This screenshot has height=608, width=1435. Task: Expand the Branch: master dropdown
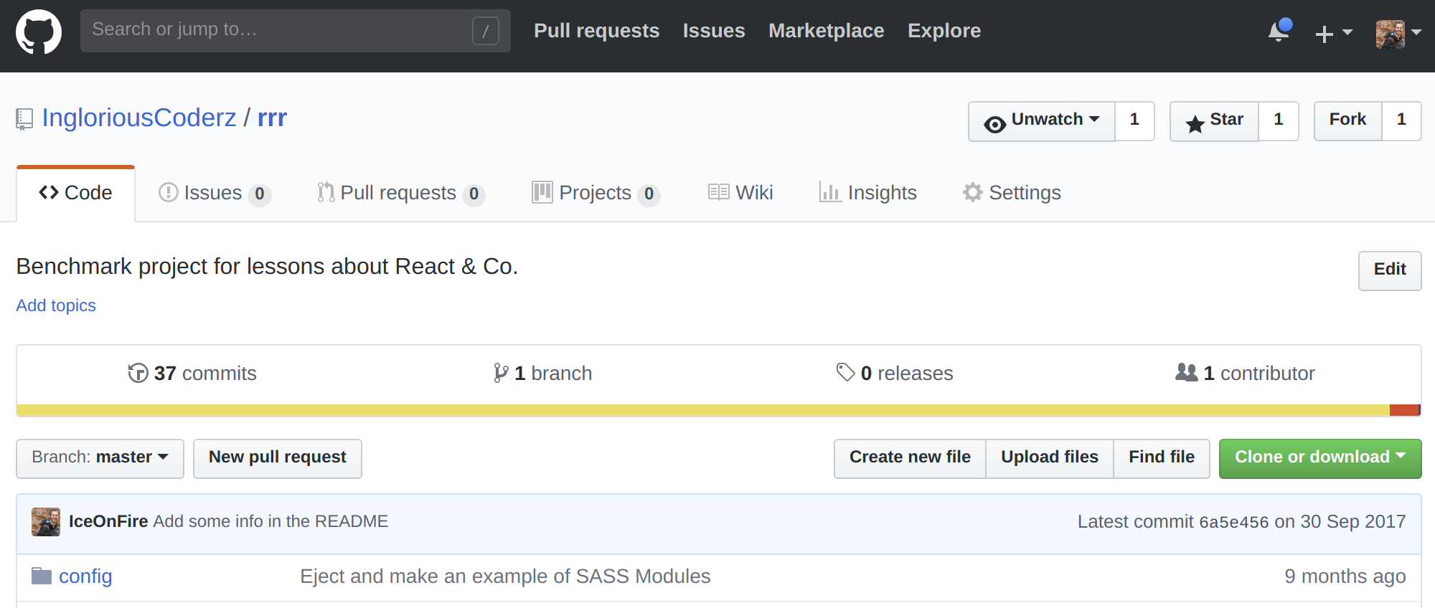tap(100, 458)
